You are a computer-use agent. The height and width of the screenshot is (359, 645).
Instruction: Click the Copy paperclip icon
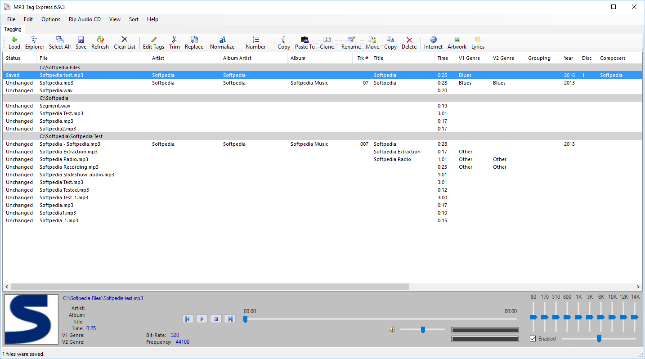pos(284,40)
